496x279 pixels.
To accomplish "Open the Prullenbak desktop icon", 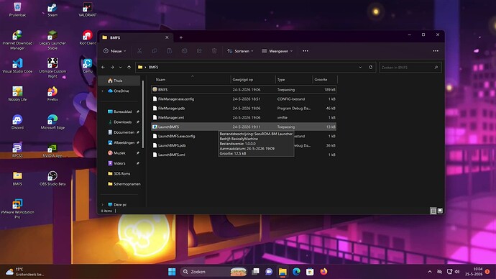I will pyautogui.click(x=17, y=9).
